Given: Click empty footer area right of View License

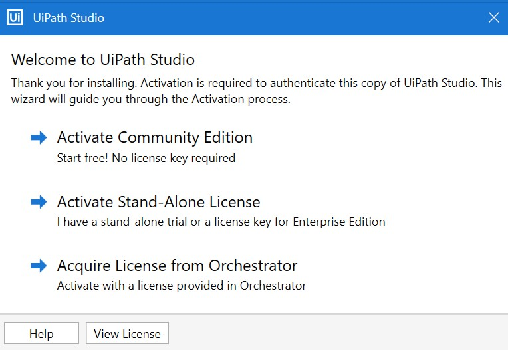Looking at the screenshot, I should [337, 333].
